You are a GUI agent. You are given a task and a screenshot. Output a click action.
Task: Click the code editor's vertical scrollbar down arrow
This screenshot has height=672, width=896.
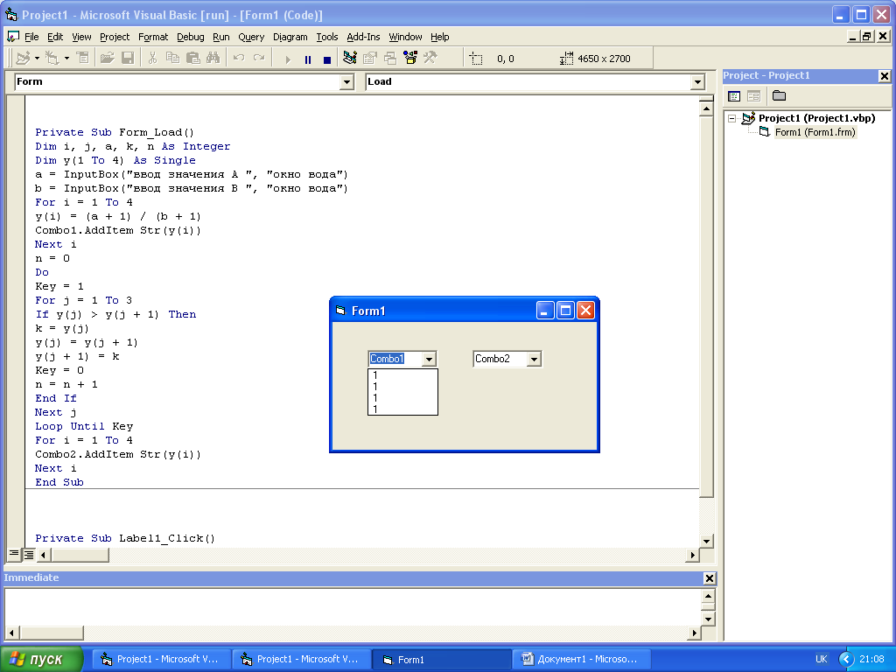coord(706,541)
